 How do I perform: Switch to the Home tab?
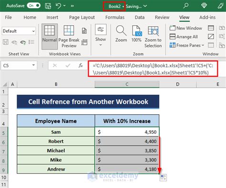tap(30, 17)
